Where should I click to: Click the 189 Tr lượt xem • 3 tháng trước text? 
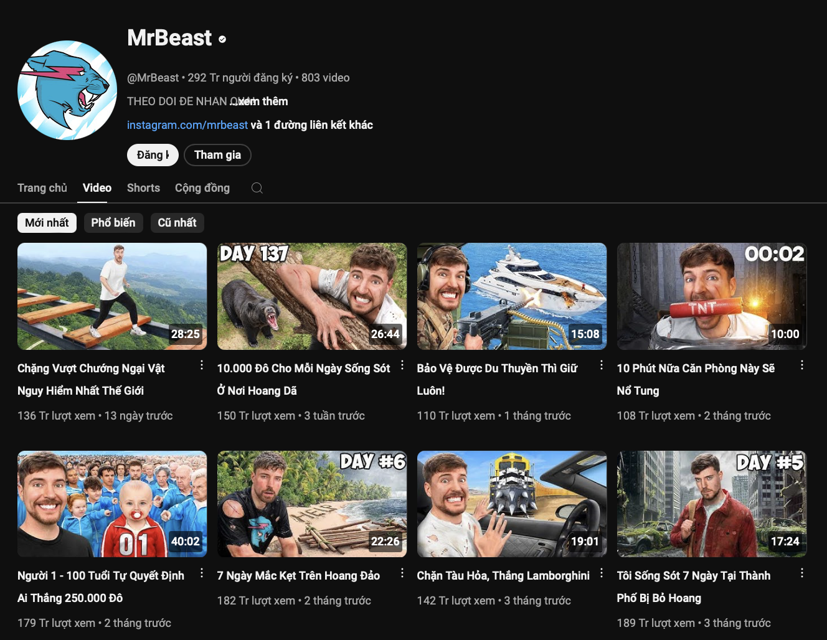point(694,623)
